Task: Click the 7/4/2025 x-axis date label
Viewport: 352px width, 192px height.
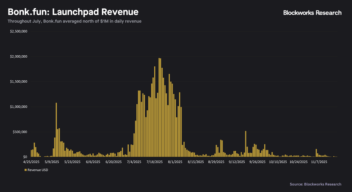Action: coord(134,162)
